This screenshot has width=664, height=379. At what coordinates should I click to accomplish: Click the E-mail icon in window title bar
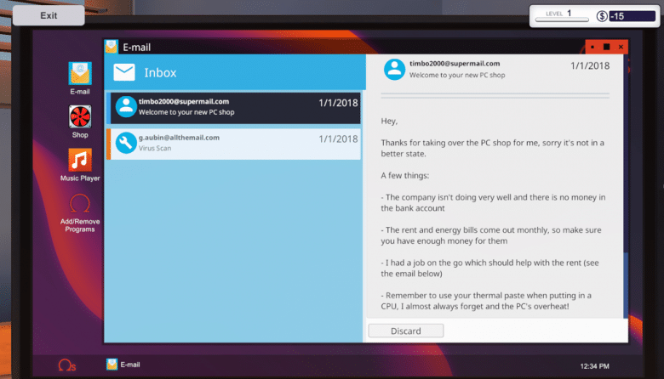[x=112, y=48]
